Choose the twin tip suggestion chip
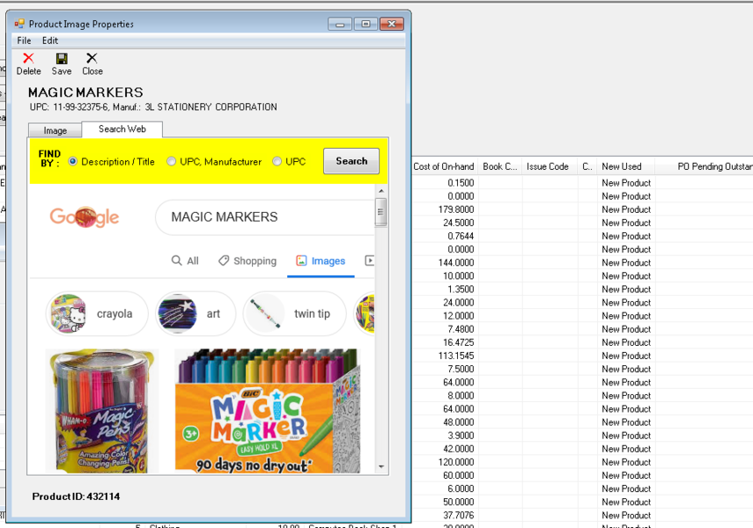The image size is (753, 528). tap(294, 313)
